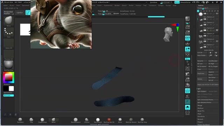The height and width of the screenshot is (126, 224).
Task: Toggle the cyan Menus button
Action: click(x=177, y=2)
